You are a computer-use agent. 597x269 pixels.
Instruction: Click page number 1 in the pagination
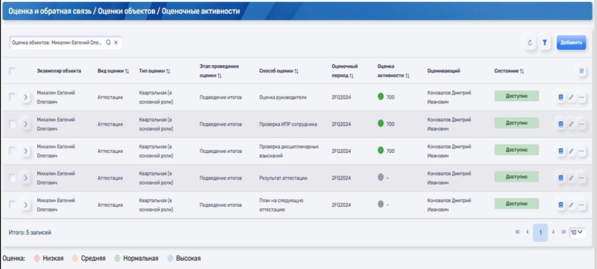click(540, 232)
